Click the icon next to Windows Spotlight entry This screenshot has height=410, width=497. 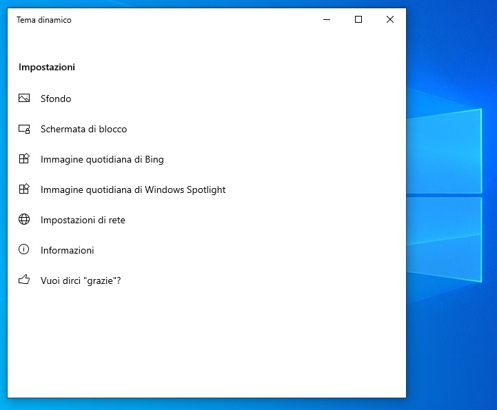(24, 189)
